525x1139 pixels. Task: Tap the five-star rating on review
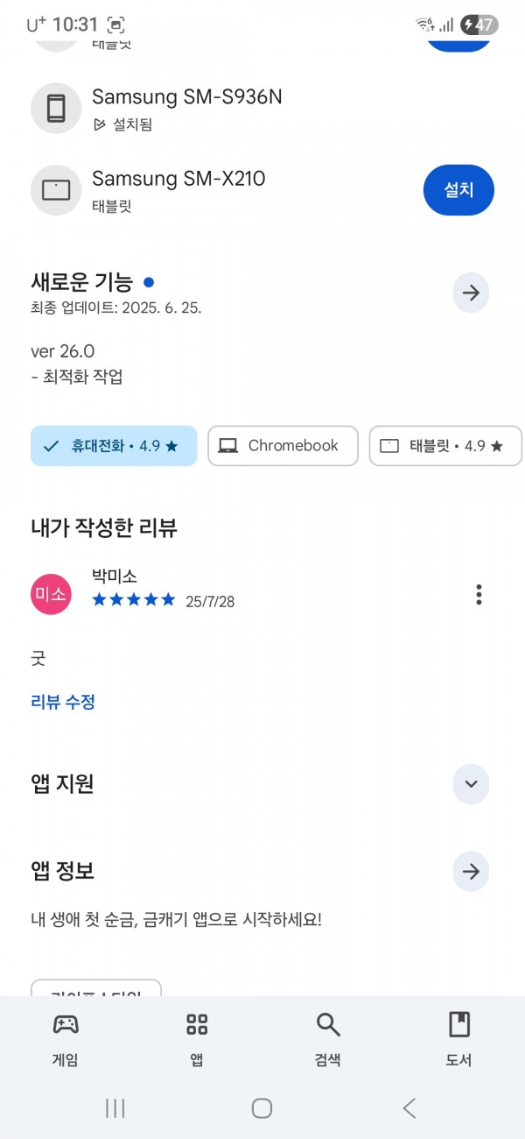click(134, 600)
